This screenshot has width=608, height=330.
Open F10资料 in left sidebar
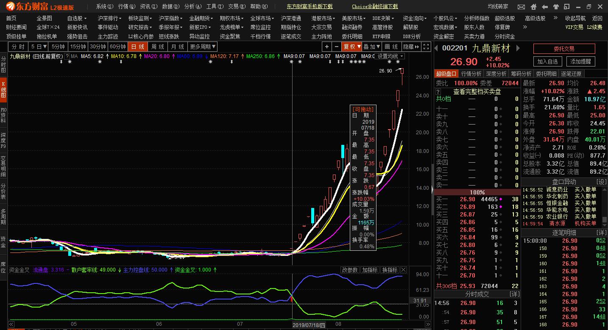3,115
